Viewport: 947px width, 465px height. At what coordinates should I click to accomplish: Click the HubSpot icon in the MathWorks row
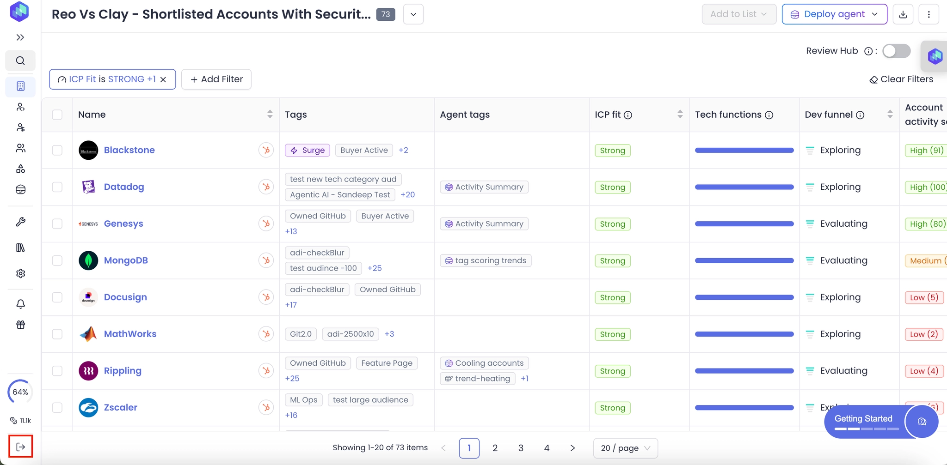[266, 334]
